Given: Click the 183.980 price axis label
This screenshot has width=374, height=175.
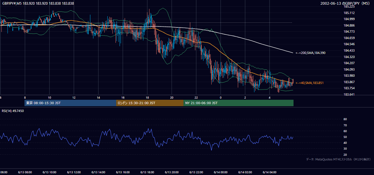Looking at the screenshot, I should 349,76.
